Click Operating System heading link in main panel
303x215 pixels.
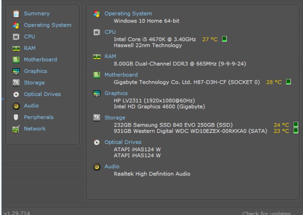tap(128, 14)
